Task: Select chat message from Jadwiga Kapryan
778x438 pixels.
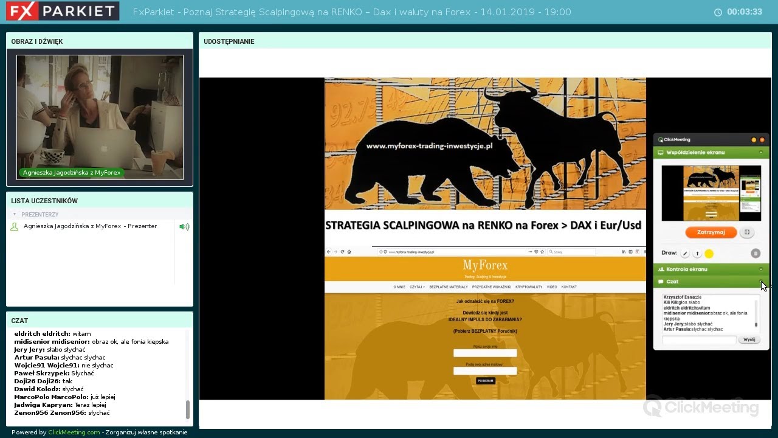Action: tap(60, 405)
